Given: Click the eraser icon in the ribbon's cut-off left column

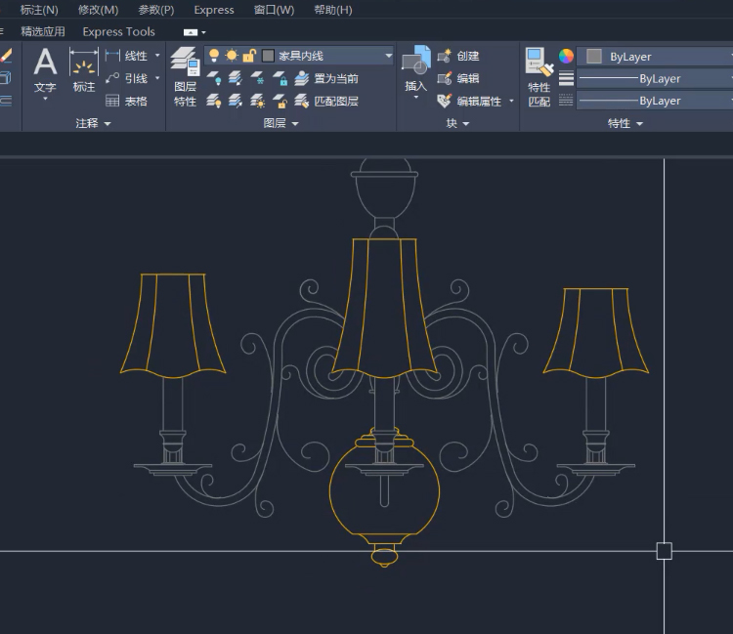Looking at the screenshot, I should (6, 56).
